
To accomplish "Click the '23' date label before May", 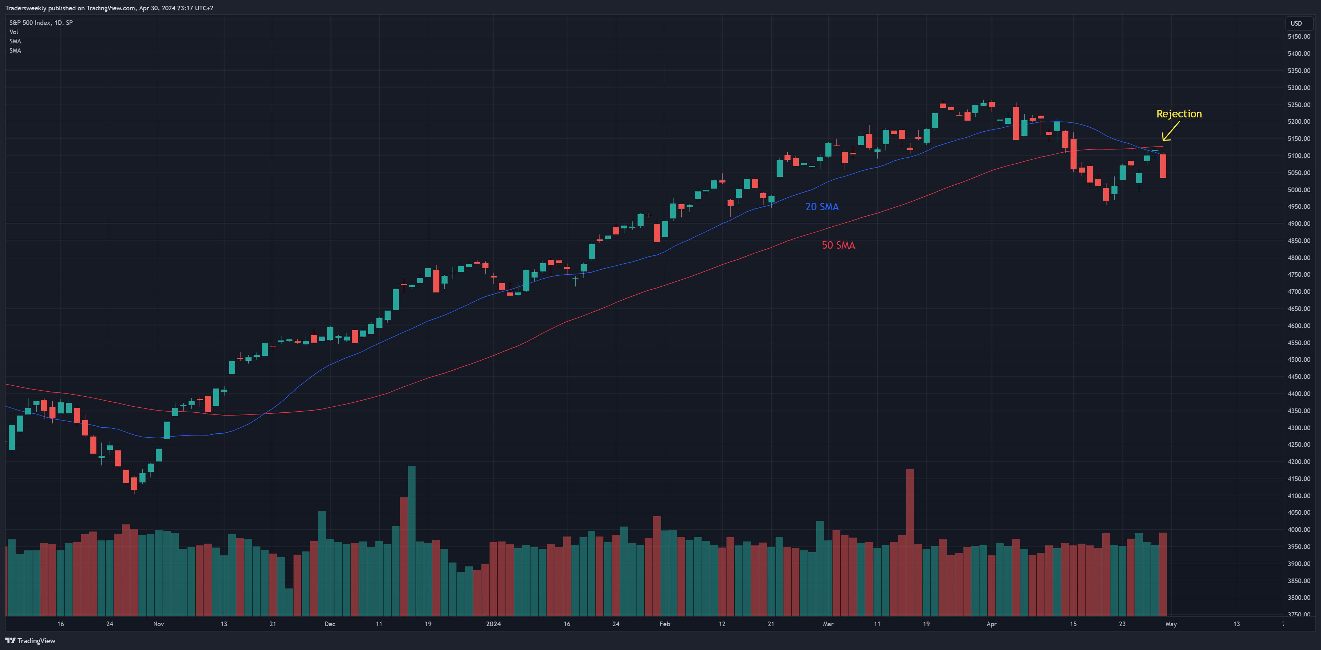I will click(1122, 624).
